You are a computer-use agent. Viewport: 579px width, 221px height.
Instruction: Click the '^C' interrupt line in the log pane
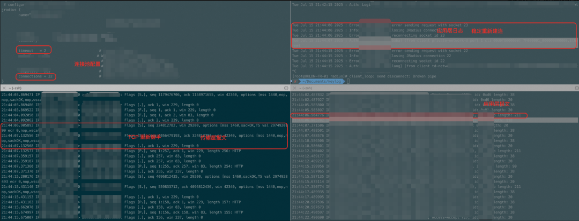tap(294, 71)
